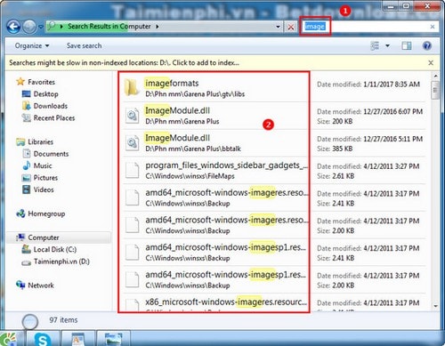Select amd64 imagesp1.res file sized 2.00 KB
Viewport: 445px width, 346px height.
(215, 279)
